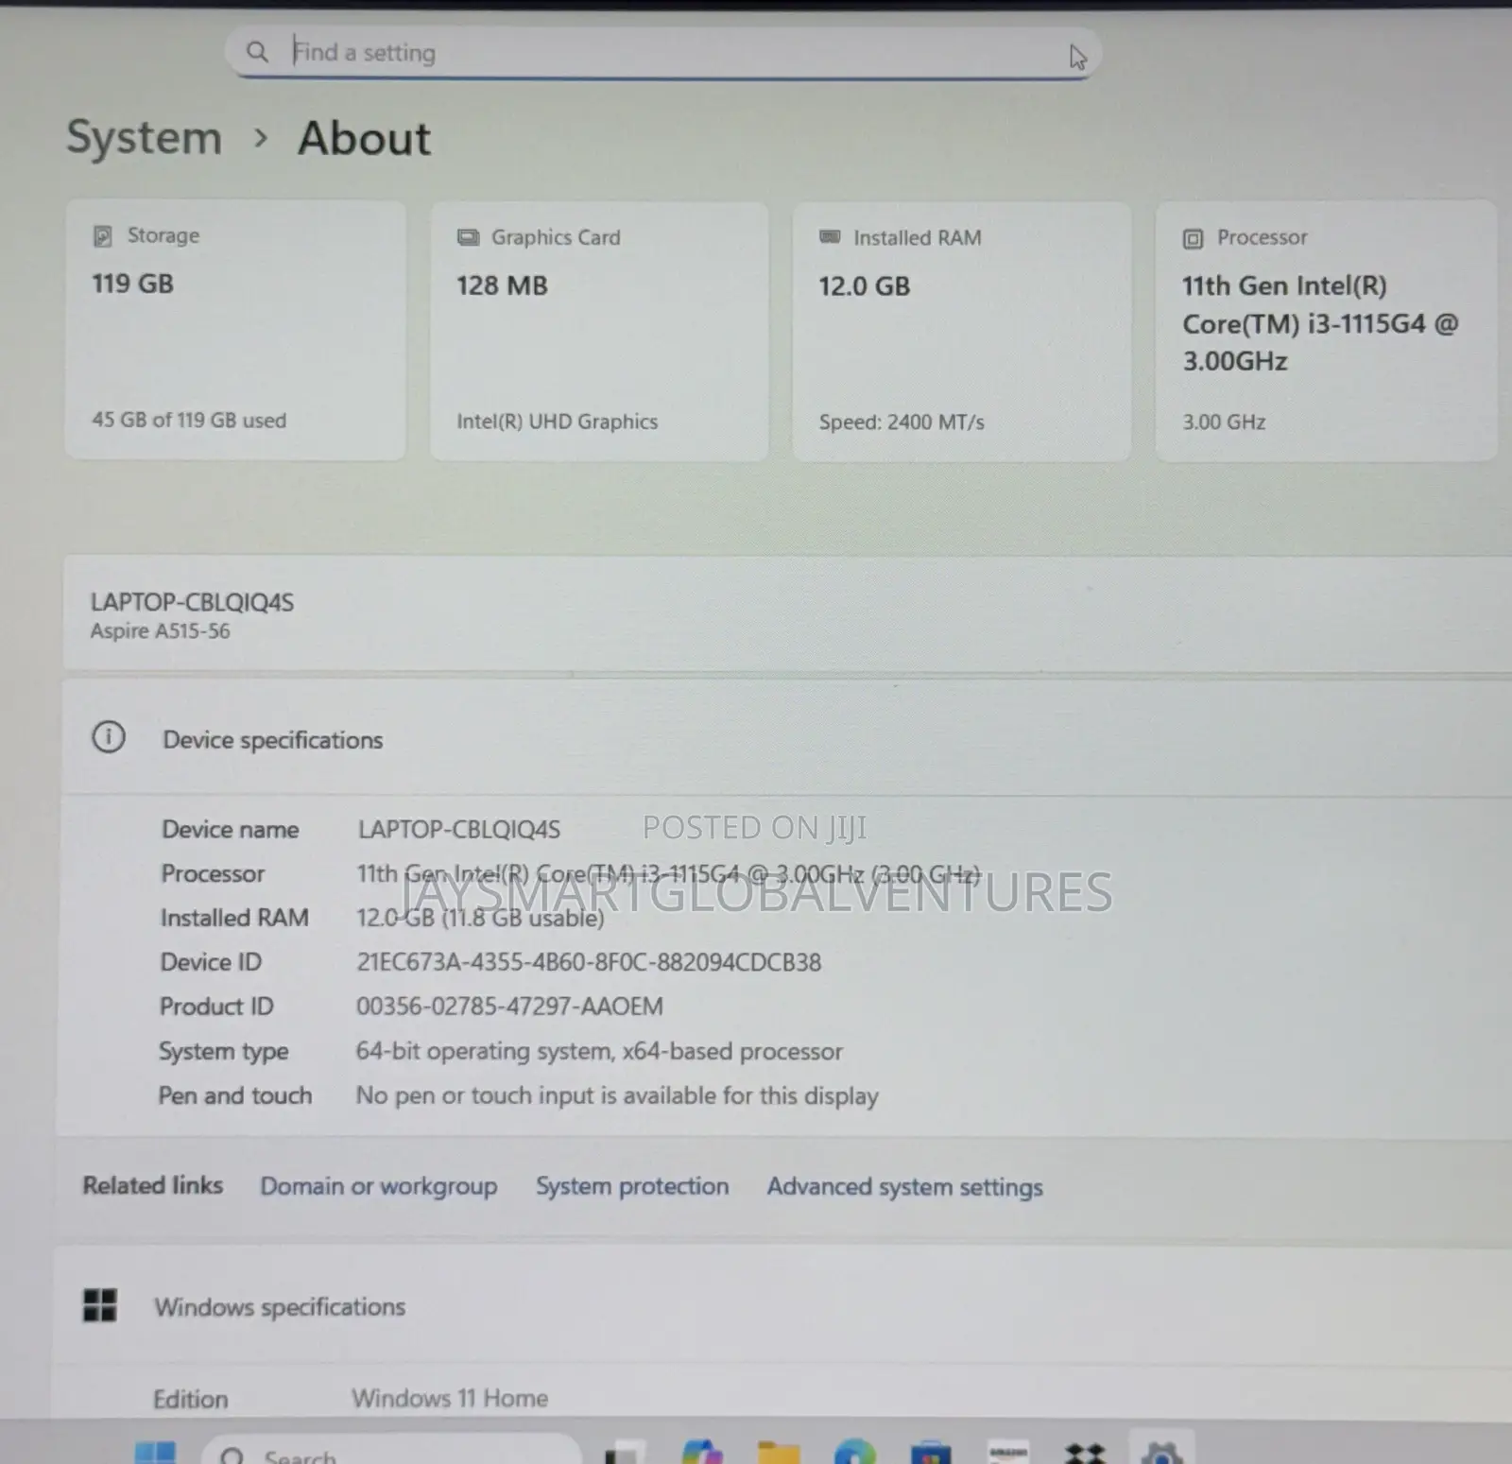The image size is (1512, 1464).
Task: Click the Processor chip icon
Action: [x=1193, y=238]
